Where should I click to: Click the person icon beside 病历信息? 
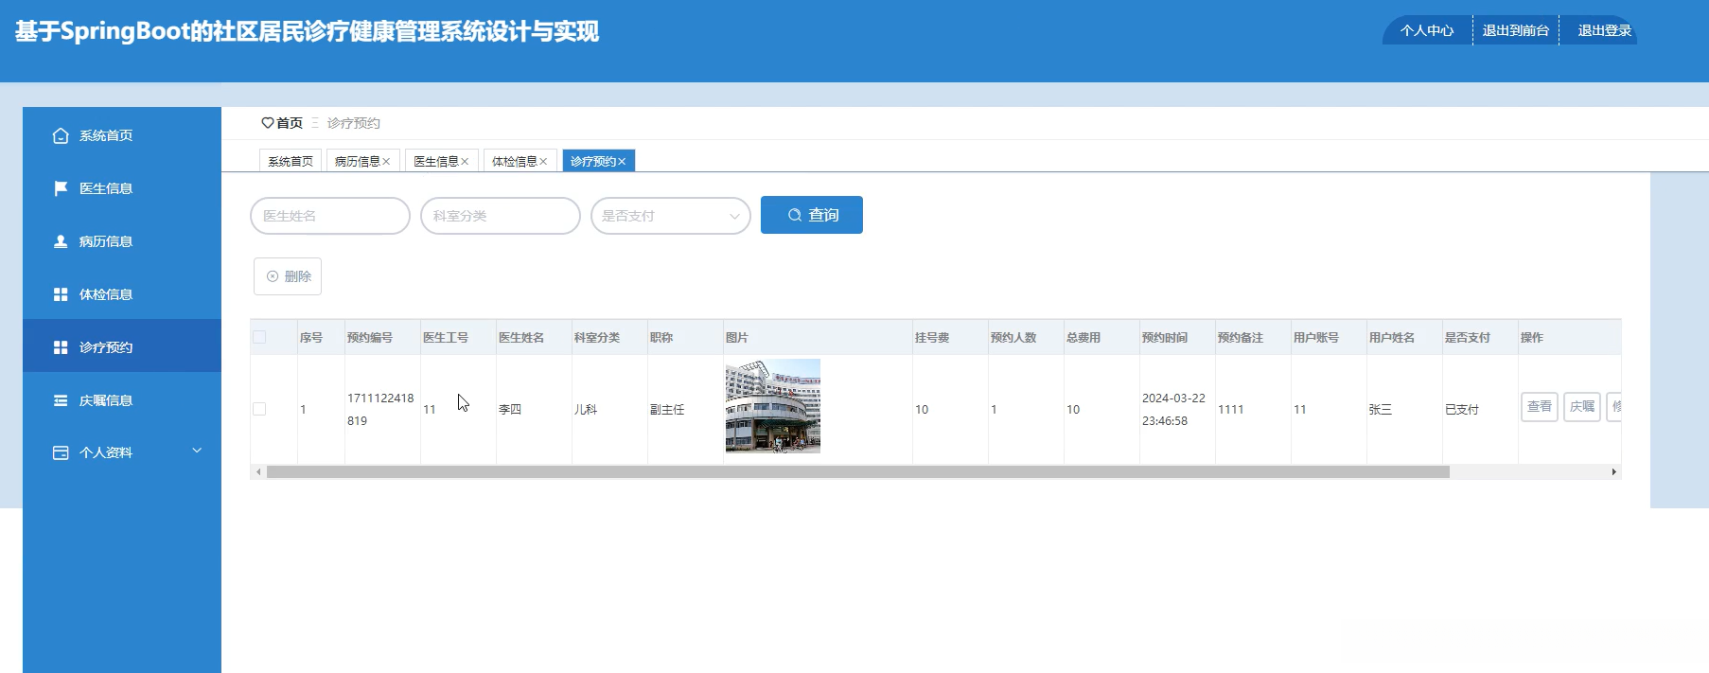61,241
